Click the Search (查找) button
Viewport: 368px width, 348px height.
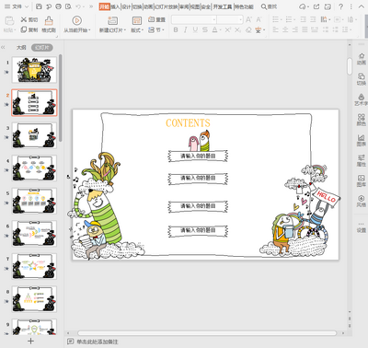point(269,6)
